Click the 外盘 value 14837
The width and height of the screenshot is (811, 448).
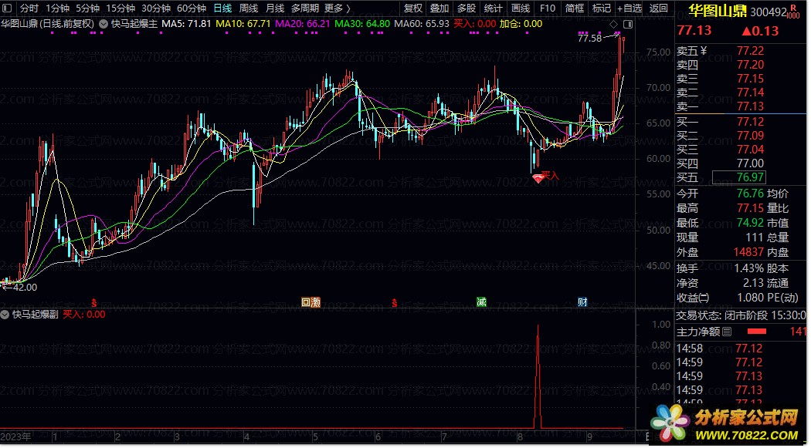point(748,252)
